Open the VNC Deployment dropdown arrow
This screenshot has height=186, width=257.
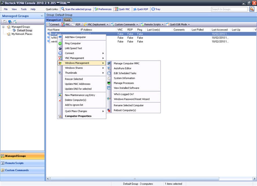point(108,24)
